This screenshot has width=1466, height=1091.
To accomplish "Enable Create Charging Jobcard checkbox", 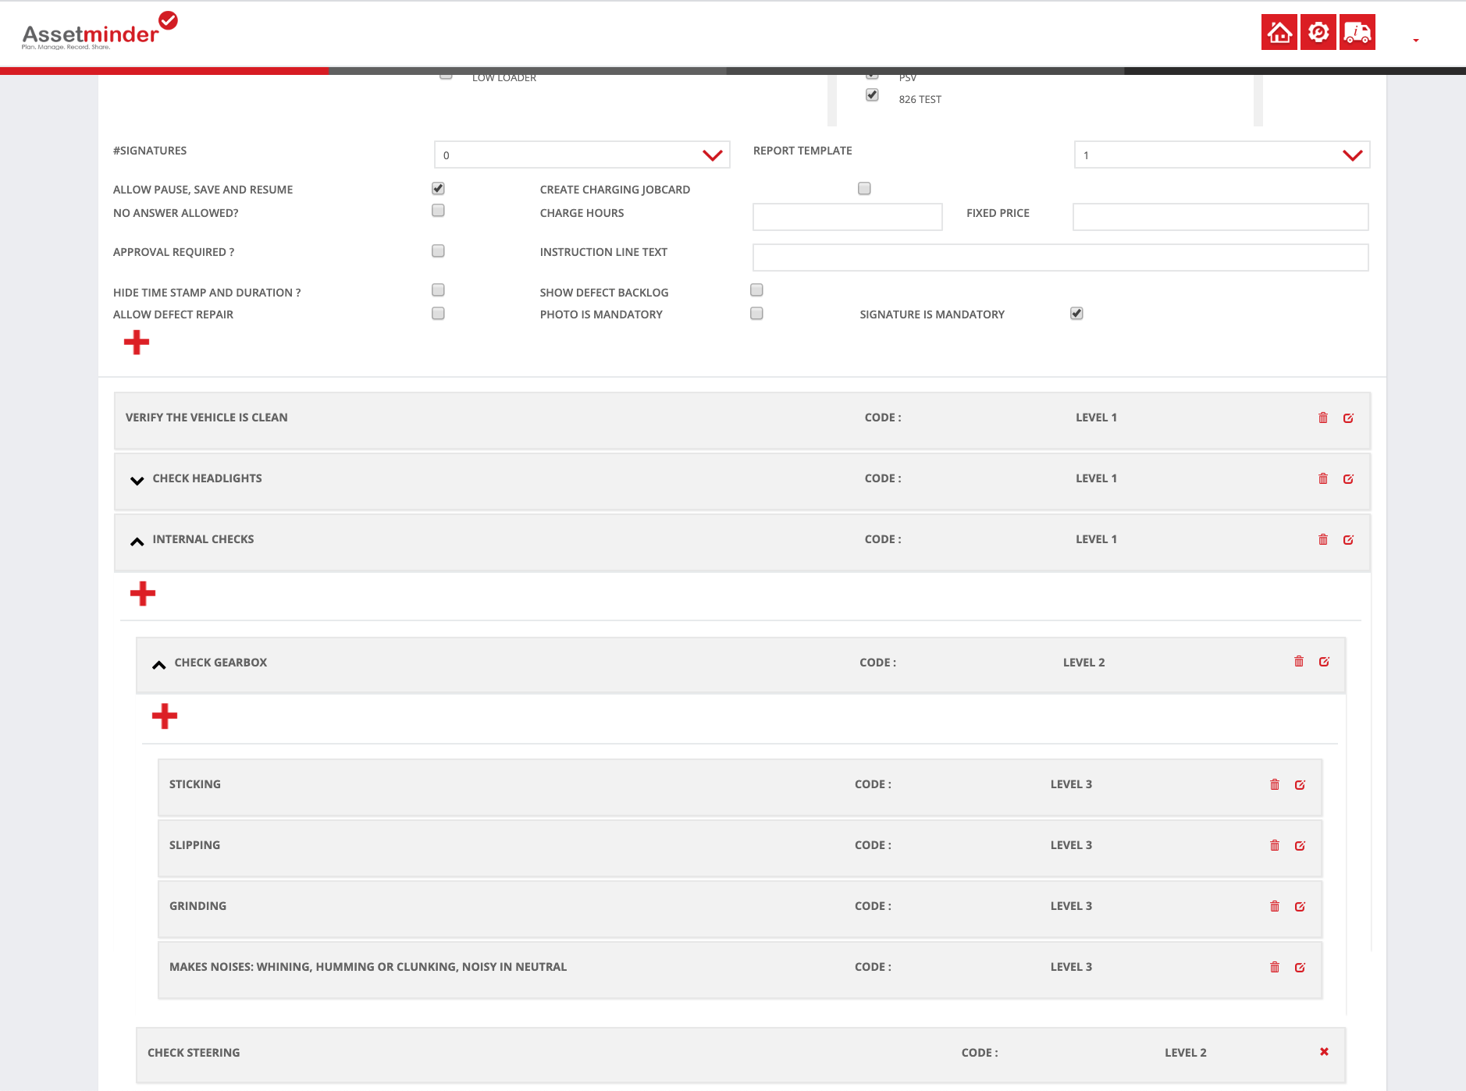I will tap(864, 188).
